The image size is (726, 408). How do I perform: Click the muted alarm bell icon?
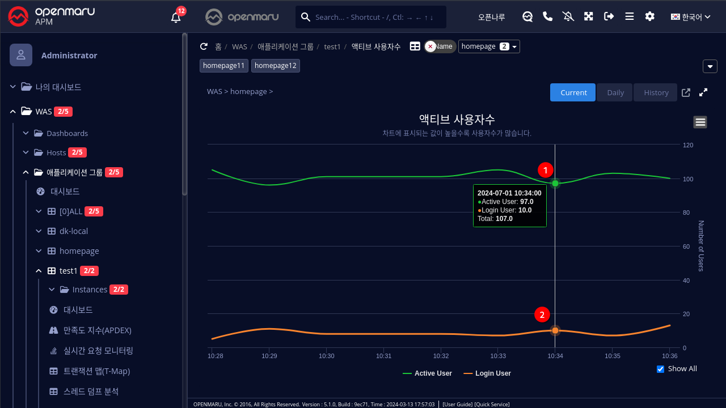coord(568,16)
